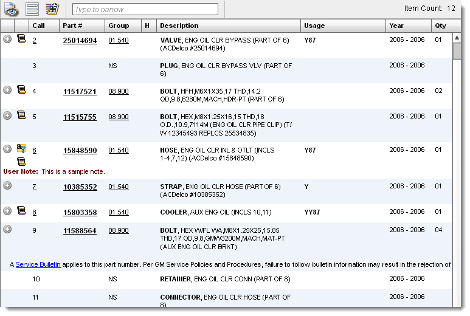Open the scroll note icon for call 2
Screen dimensions: 470x316
tap(21, 39)
